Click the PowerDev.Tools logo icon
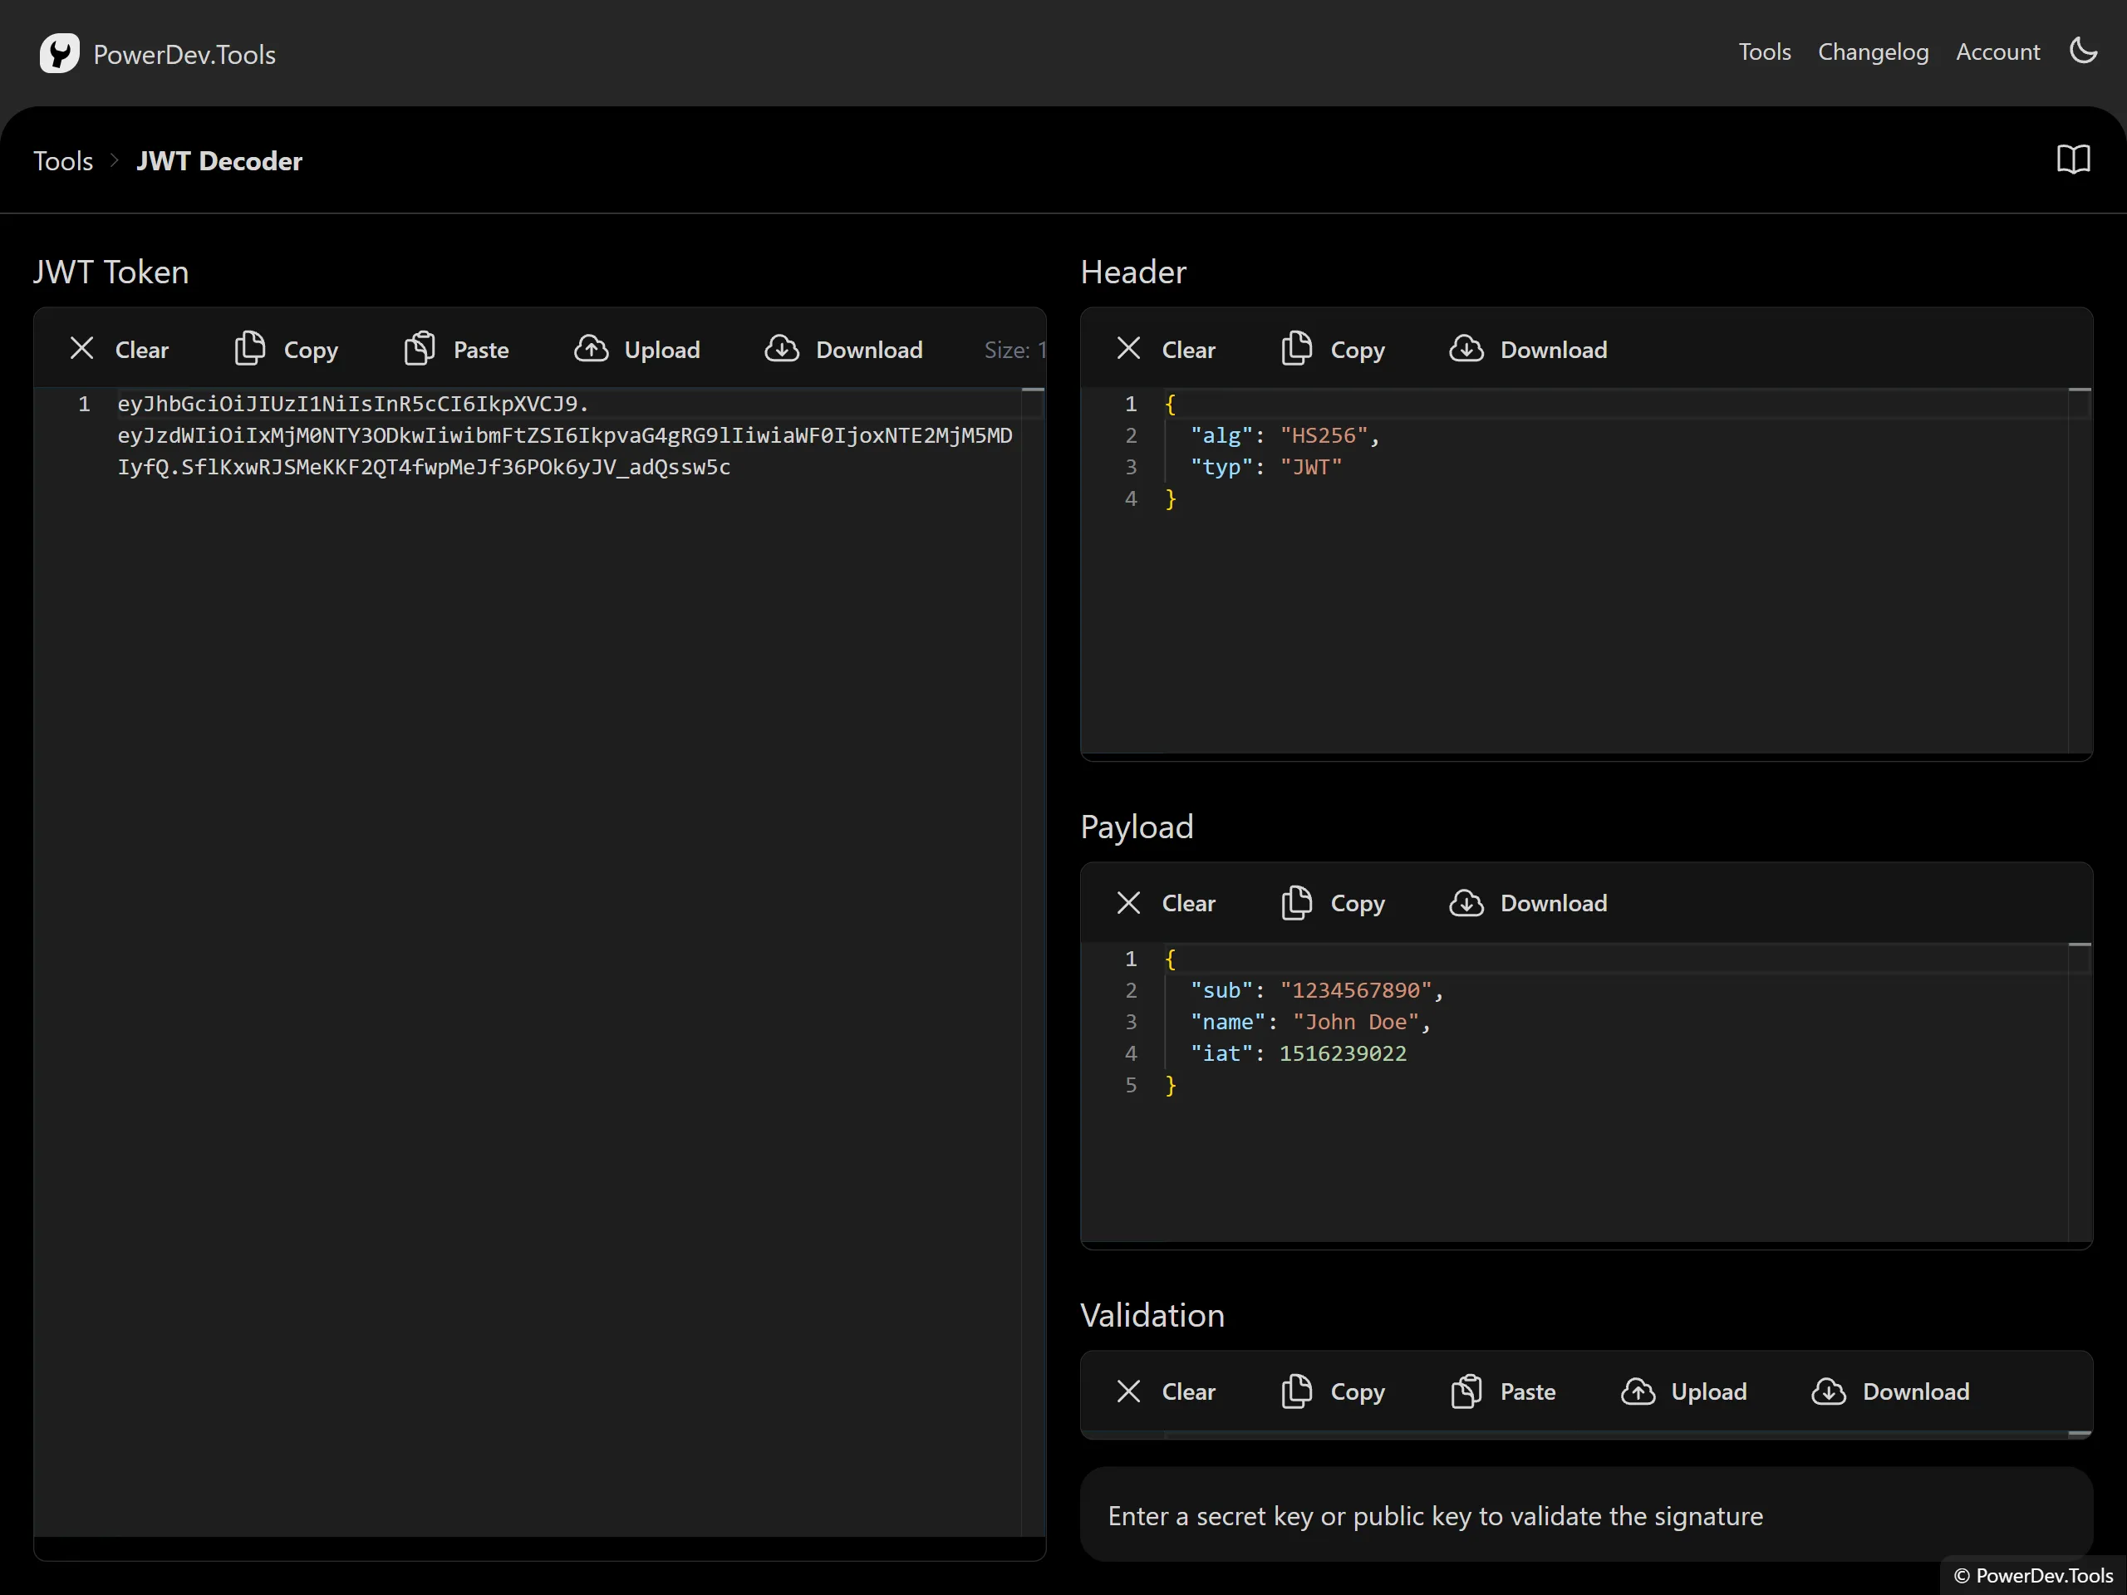Screen dimensions: 2127x1595 (x=60, y=54)
